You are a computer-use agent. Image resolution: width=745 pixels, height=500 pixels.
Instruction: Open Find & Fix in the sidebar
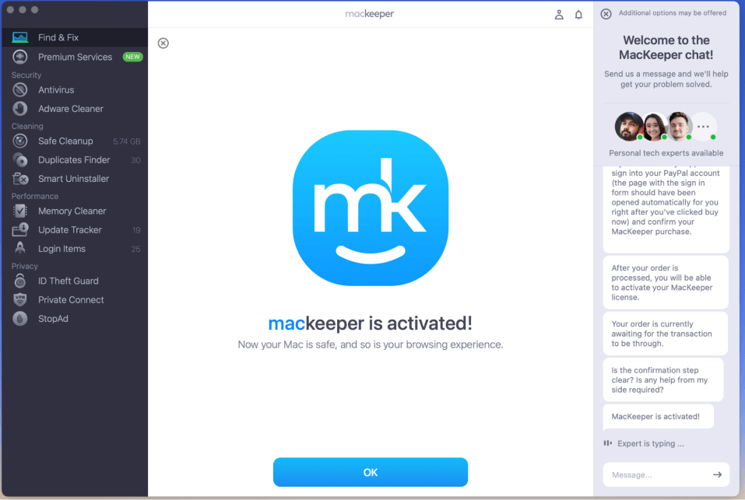(x=75, y=37)
